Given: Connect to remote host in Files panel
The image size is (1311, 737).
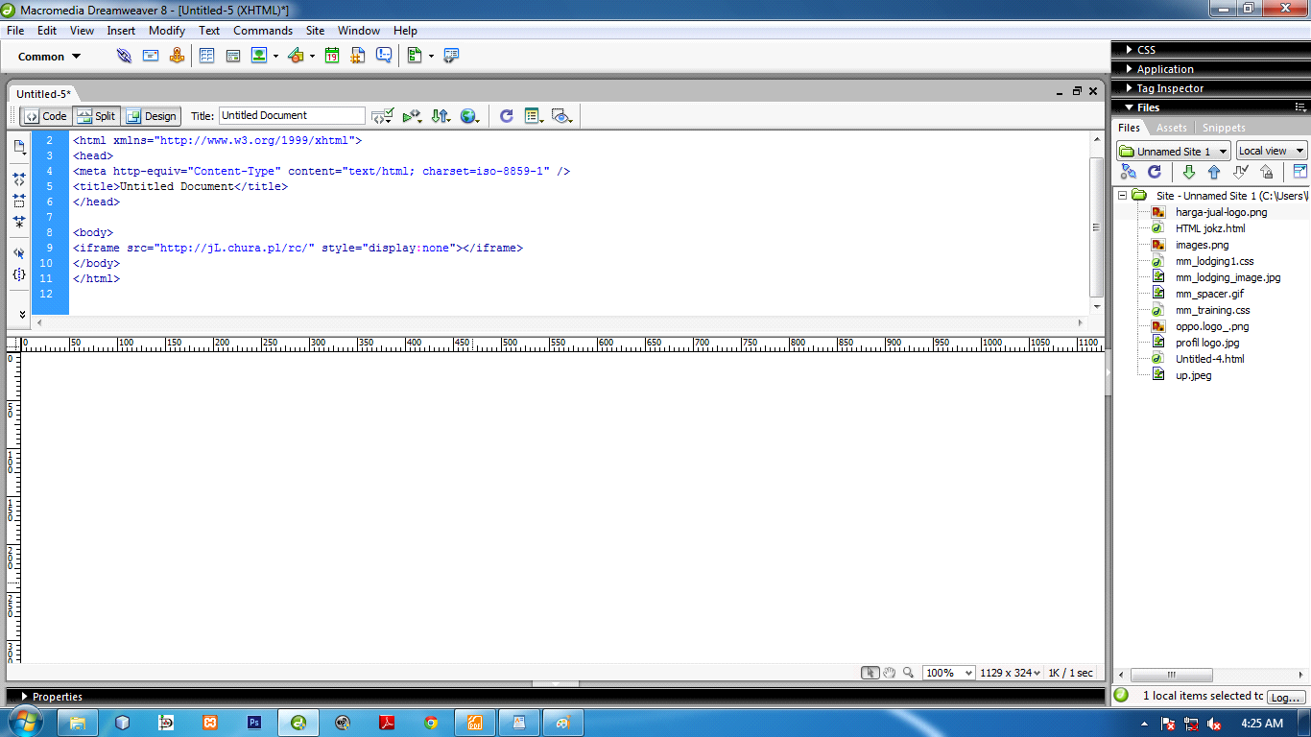Looking at the screenshot, I should click(1129, 172).
